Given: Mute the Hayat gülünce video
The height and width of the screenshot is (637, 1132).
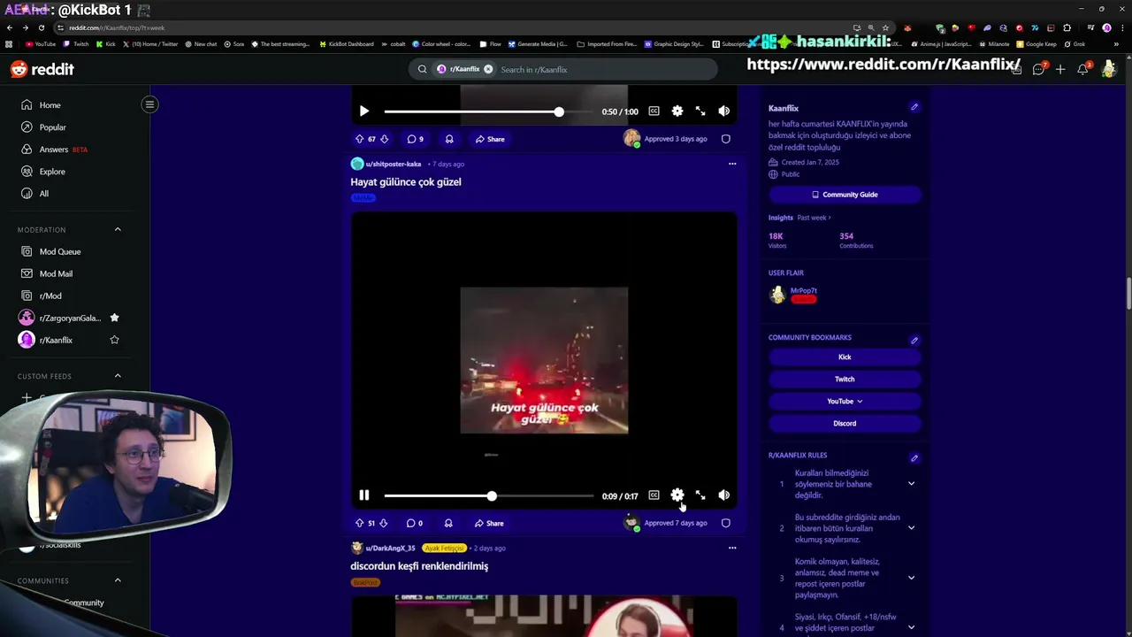Looking at the screenshot, I should coord(723,495).
